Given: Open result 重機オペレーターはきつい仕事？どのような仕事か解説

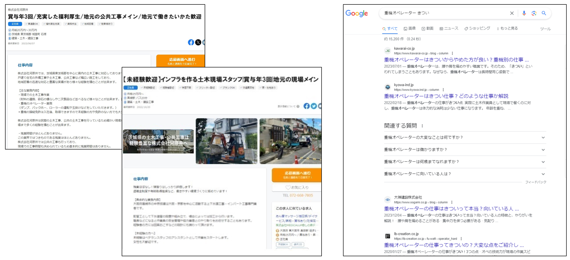Looking at the screenshot, I should click(x=446, y=96).
